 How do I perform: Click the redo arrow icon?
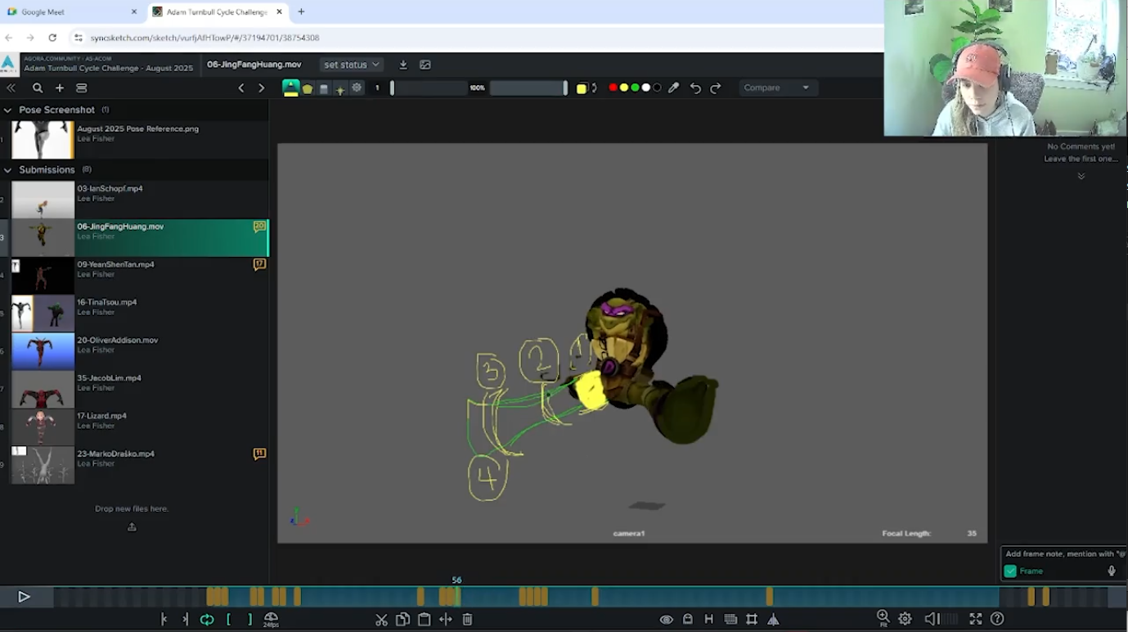[716, 88]
